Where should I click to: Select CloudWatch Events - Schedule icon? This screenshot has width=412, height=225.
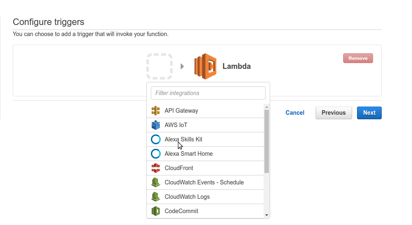point(156,182)
